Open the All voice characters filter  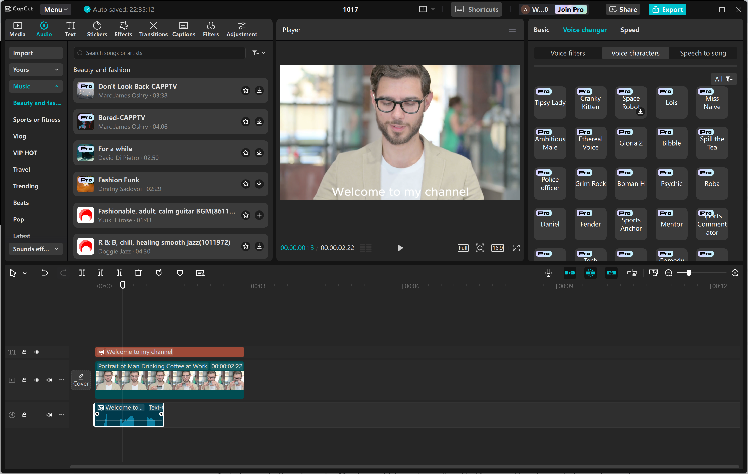click(x=724, y=79)
